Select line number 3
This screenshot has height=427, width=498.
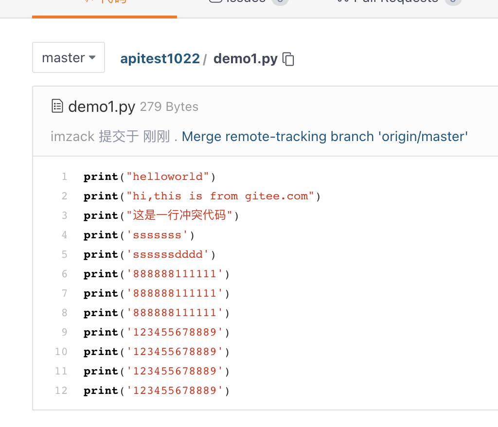[x=65, y=215]
